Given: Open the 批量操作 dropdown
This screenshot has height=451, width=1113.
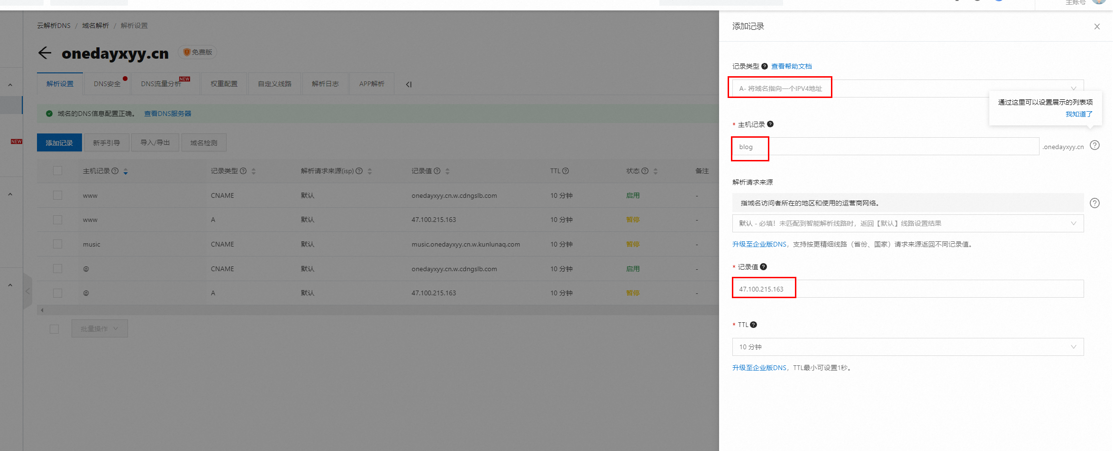Looking at the screenshot, I should click(x=100, y=329).
